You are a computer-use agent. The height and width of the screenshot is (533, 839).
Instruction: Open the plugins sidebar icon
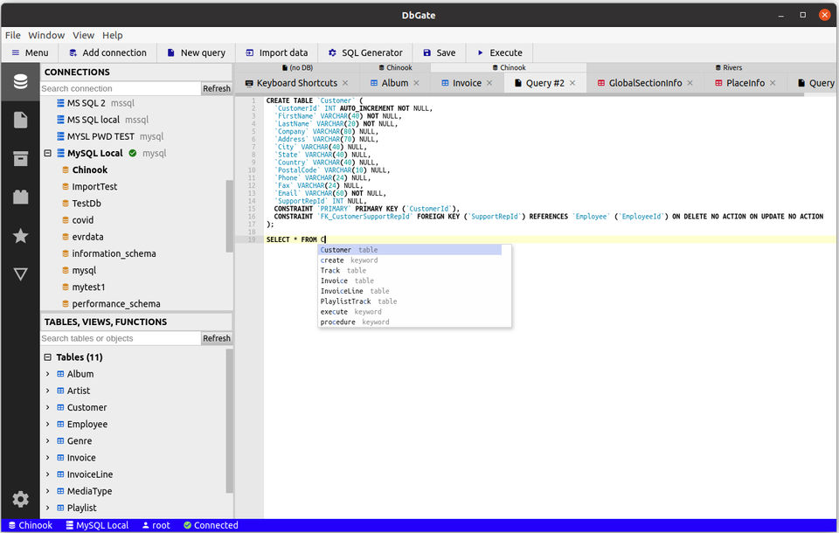20,197
